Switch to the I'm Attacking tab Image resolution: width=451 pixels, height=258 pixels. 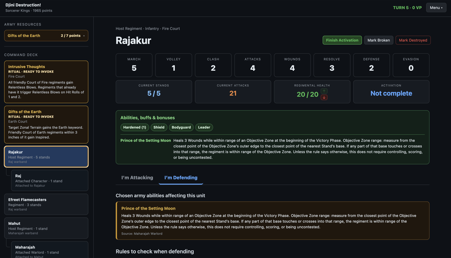tap(137, 178)
